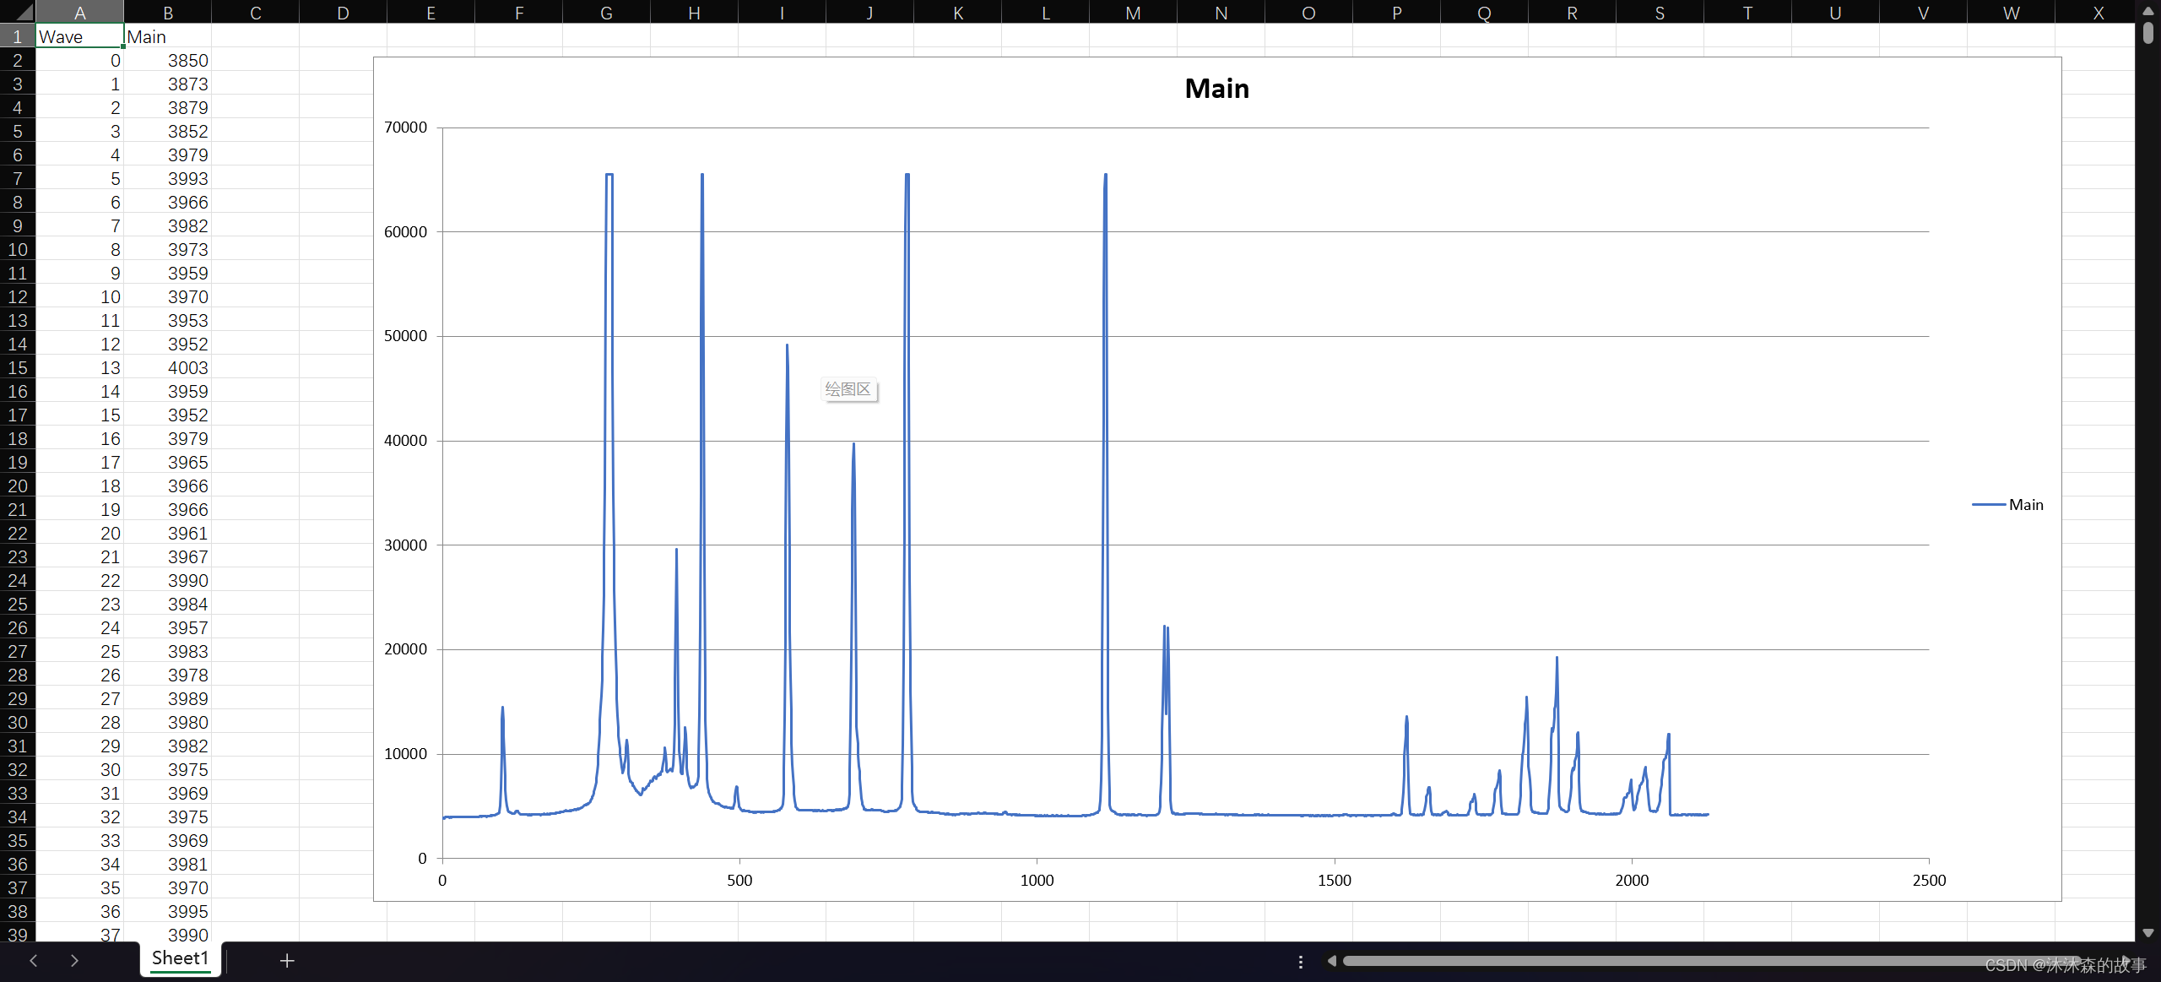Click the three-dot tab bar splitter
This screenshot has width=2161, height=982.
1301,962
